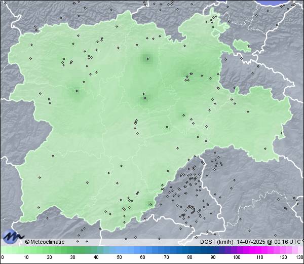Click the scale label 50
This screenshot has height=264, width=304.
119,257
